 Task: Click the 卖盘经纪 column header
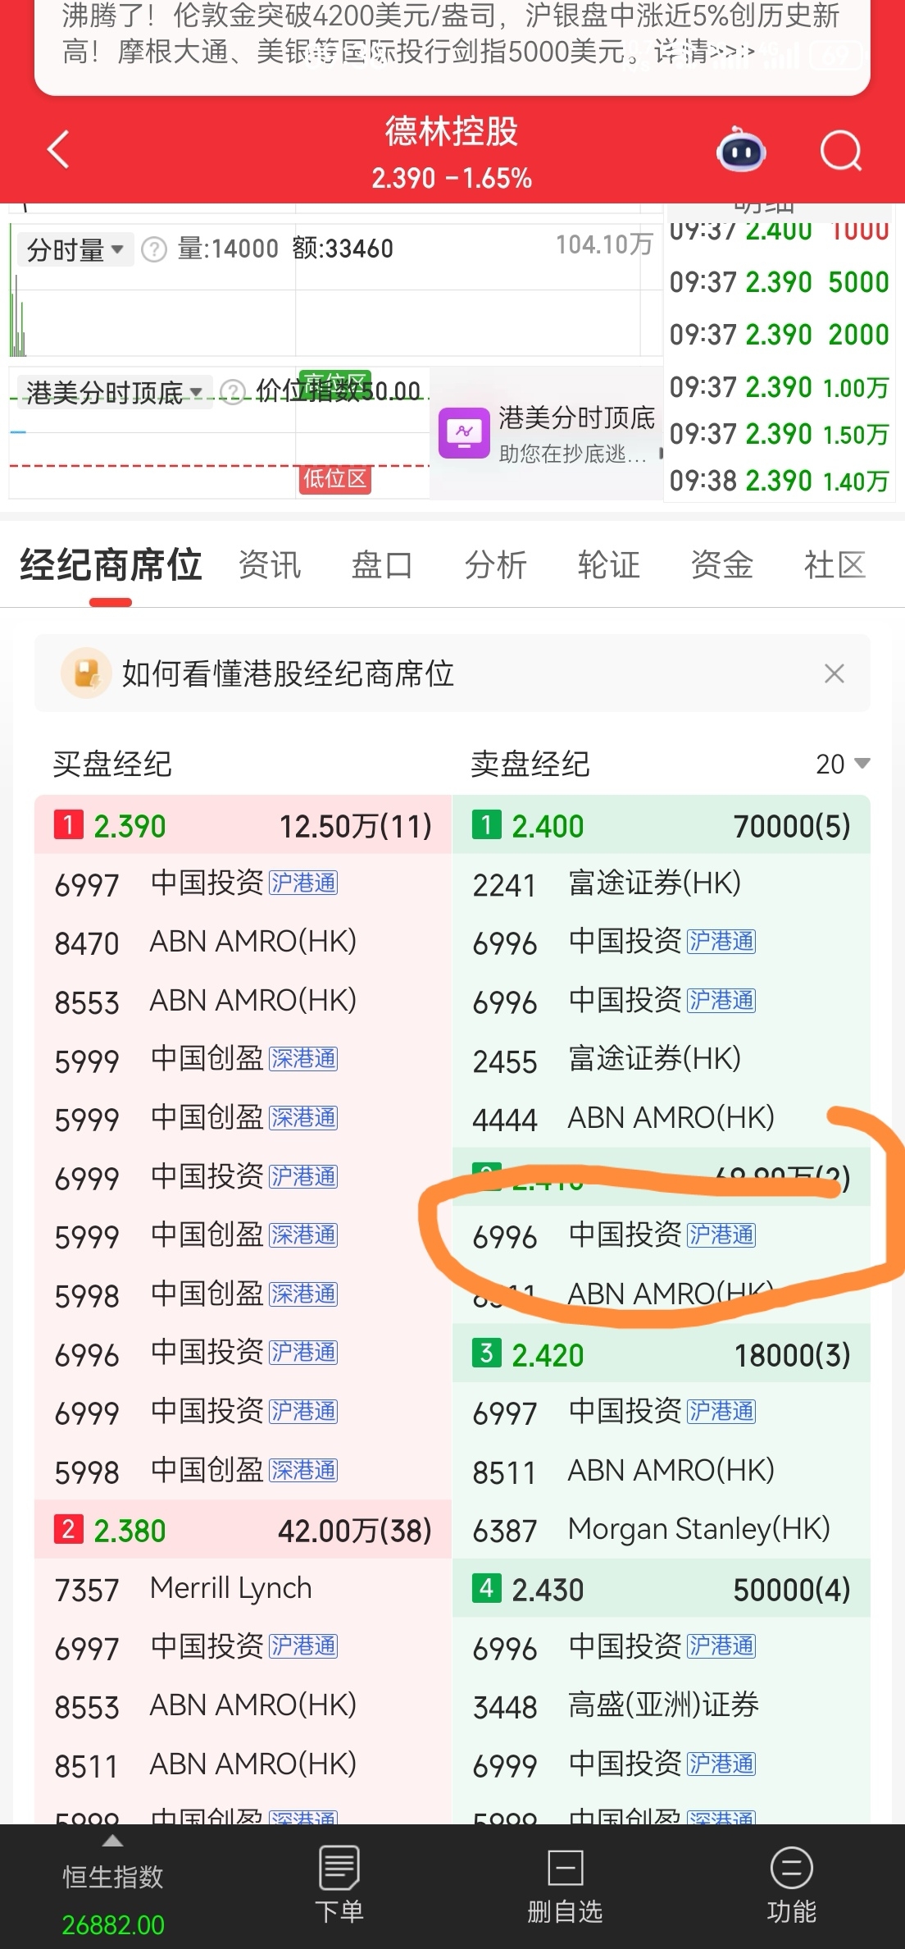530,764
